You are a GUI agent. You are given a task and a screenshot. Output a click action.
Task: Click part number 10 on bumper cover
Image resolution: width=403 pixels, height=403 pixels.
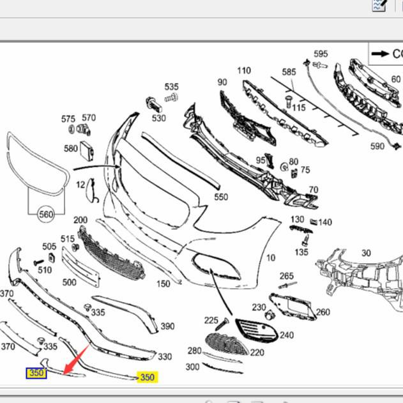point(271,258)
